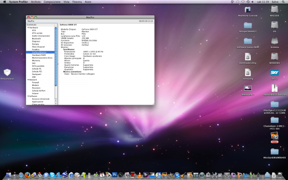
Task: Click the blue sidebar scroll thumb
Action: click(56, 56)
